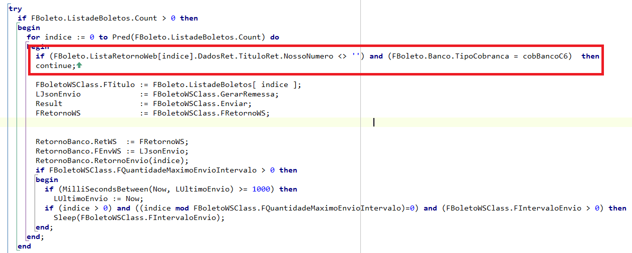The image size is (632, 253).
Task: Click the 'TipoCobranca' property
Action: click(x=482, y=56)
